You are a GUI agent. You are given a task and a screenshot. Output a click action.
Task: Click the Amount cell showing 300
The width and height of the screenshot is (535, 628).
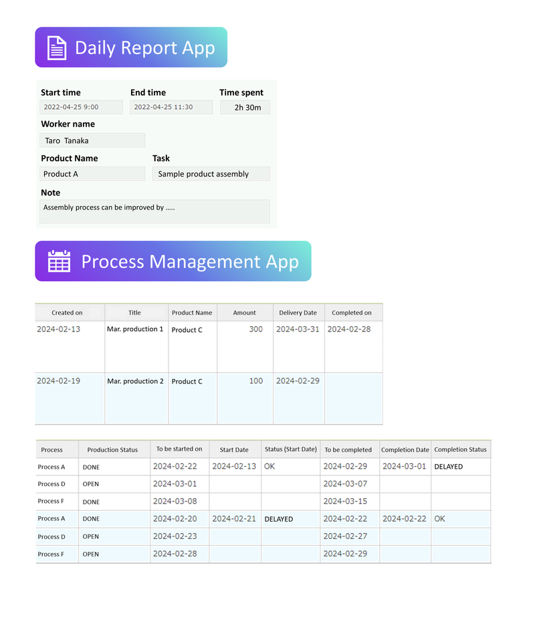click(245, 329)
